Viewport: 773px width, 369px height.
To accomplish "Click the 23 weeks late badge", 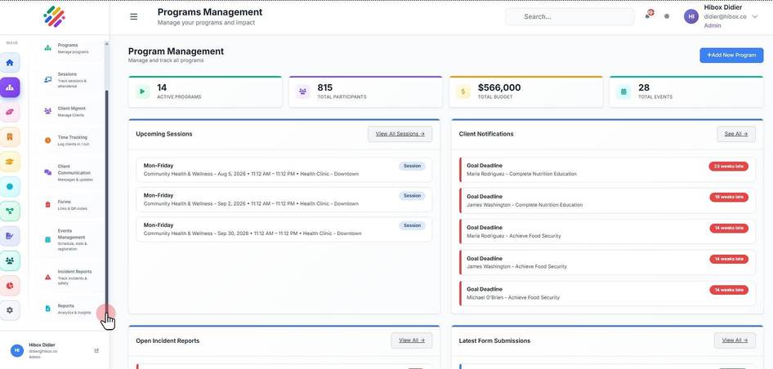I will [729, 167].
